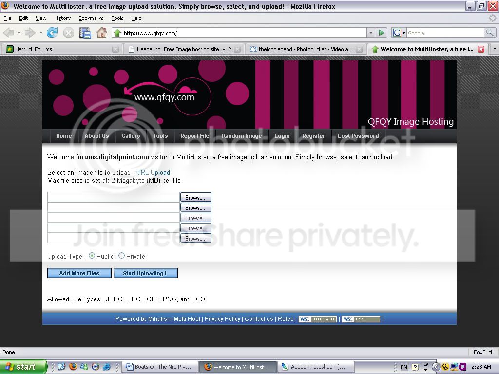Viewport: 499px width, 374px height.
Task: Click the Google search engine icon
Action: [x=397, y=33]
